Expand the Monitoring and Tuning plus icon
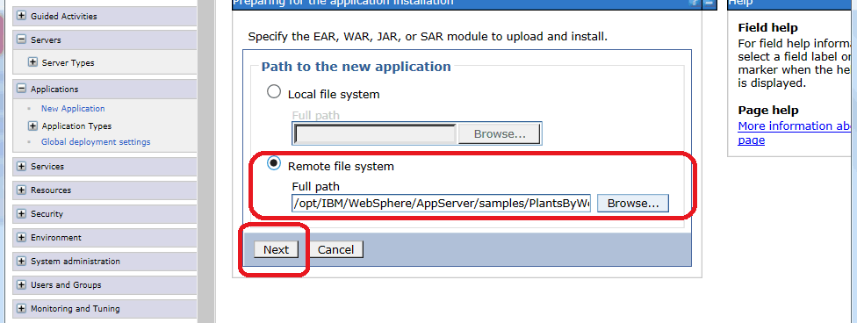The image size is (857, 323). tap(22, 308)
